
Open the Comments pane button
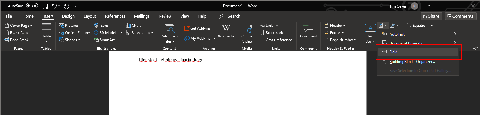460,16
